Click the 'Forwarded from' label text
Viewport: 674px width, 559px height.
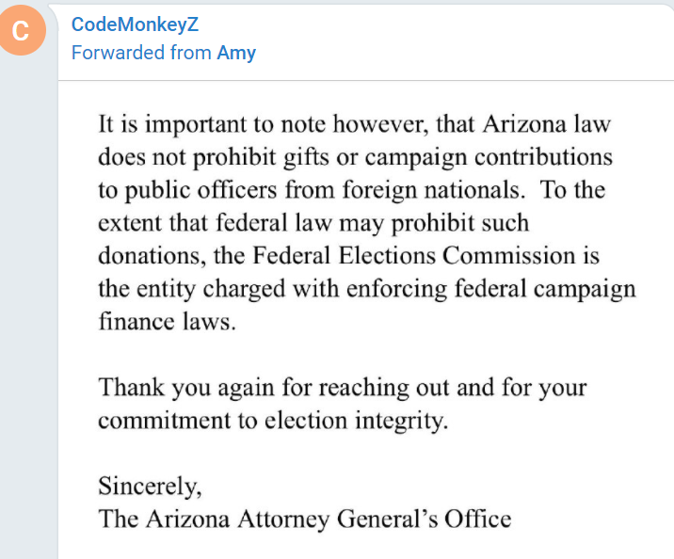141,53
